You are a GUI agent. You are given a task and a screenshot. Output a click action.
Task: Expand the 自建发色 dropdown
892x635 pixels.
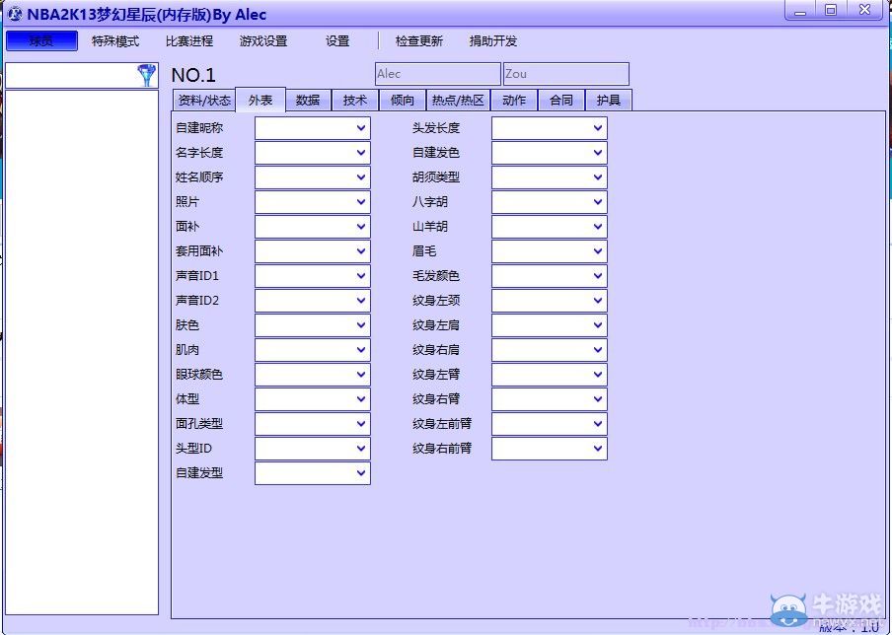coord(549,153)
